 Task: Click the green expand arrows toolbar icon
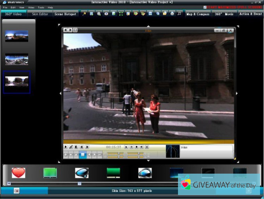pos(121,14)
